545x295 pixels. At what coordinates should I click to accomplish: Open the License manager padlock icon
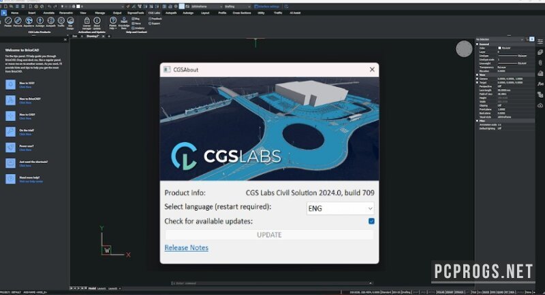click(87, 21)
